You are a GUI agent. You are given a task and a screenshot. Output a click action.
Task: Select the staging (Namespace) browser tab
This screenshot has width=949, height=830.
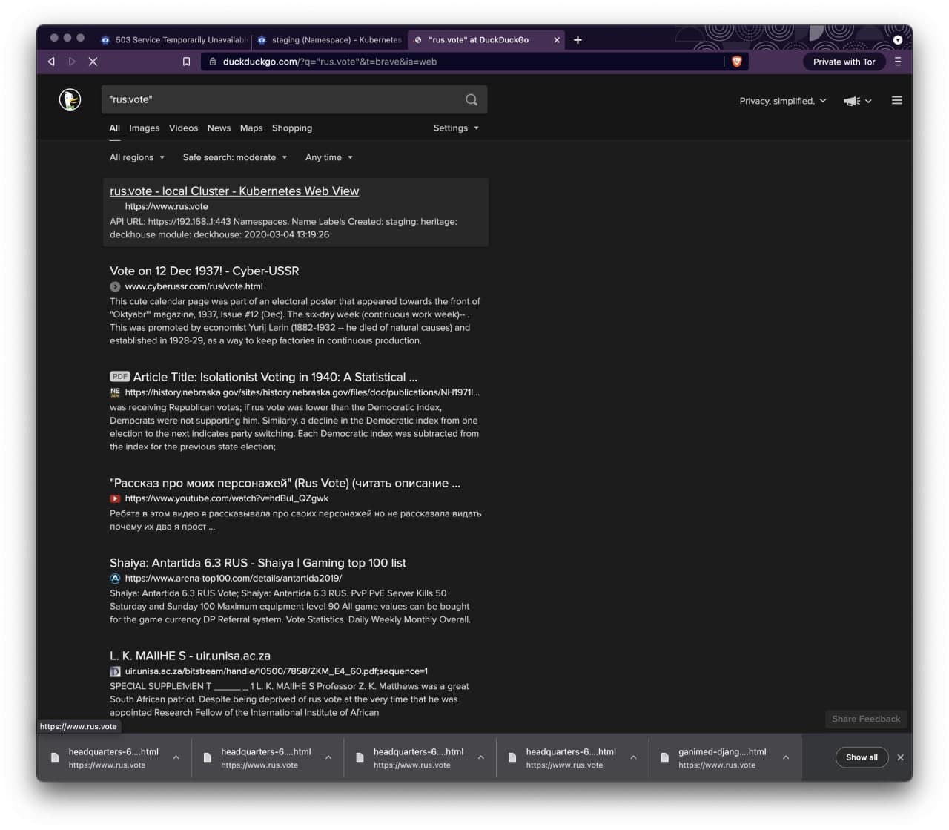(329, 40)
